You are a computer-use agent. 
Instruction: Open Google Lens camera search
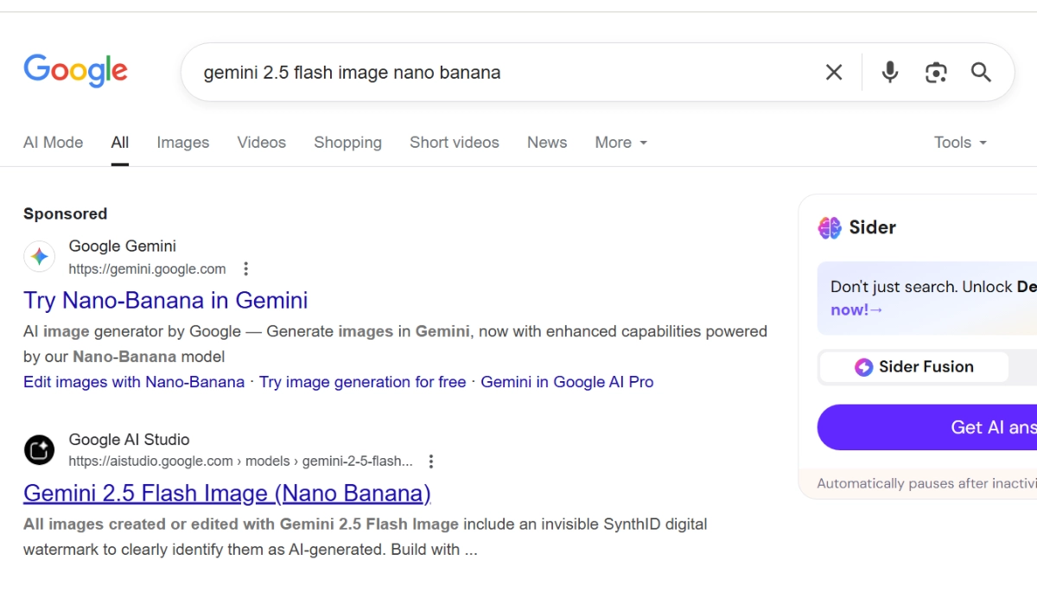tap(936, 73)
